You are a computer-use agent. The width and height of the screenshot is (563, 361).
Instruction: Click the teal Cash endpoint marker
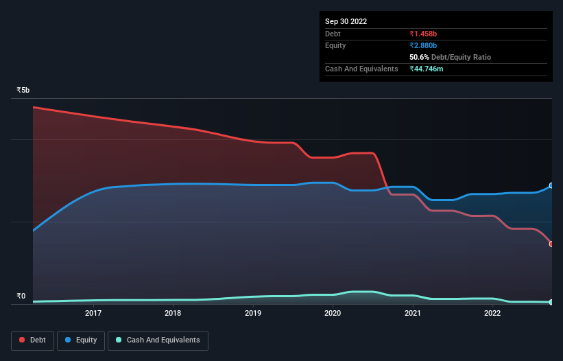(551, 302)
